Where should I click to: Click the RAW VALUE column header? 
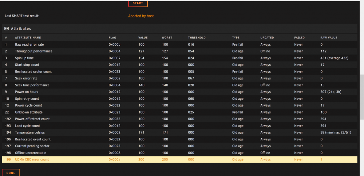point(328,37)
